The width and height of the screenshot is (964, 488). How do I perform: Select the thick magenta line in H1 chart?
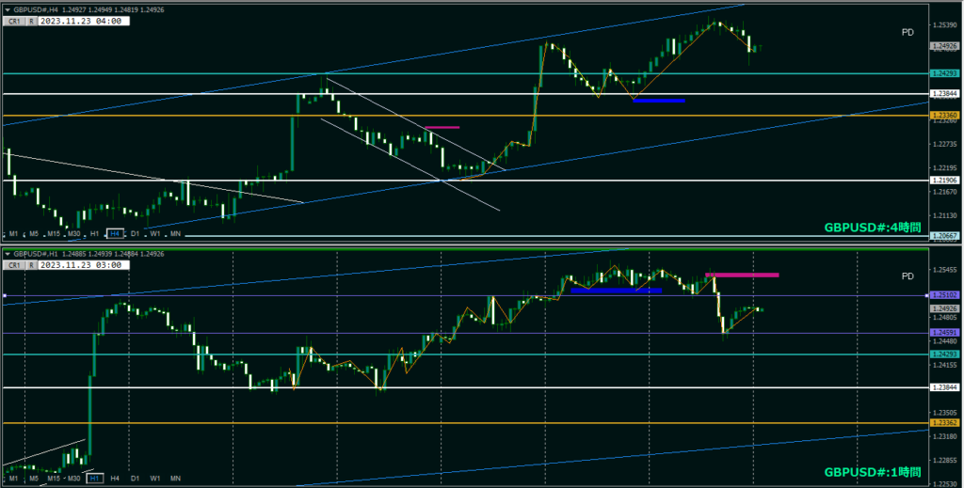coord(742,275)
